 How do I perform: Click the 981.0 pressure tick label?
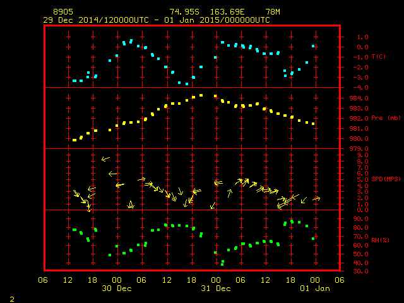(359, 128)
